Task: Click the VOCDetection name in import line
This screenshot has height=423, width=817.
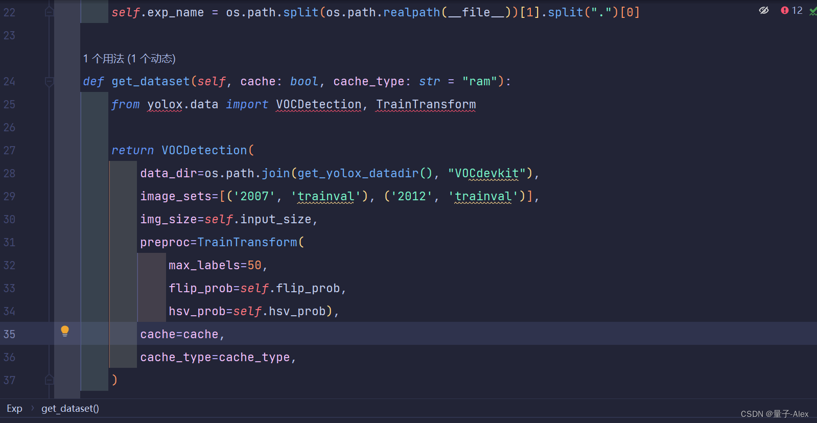Action: (x=319, y=104)
